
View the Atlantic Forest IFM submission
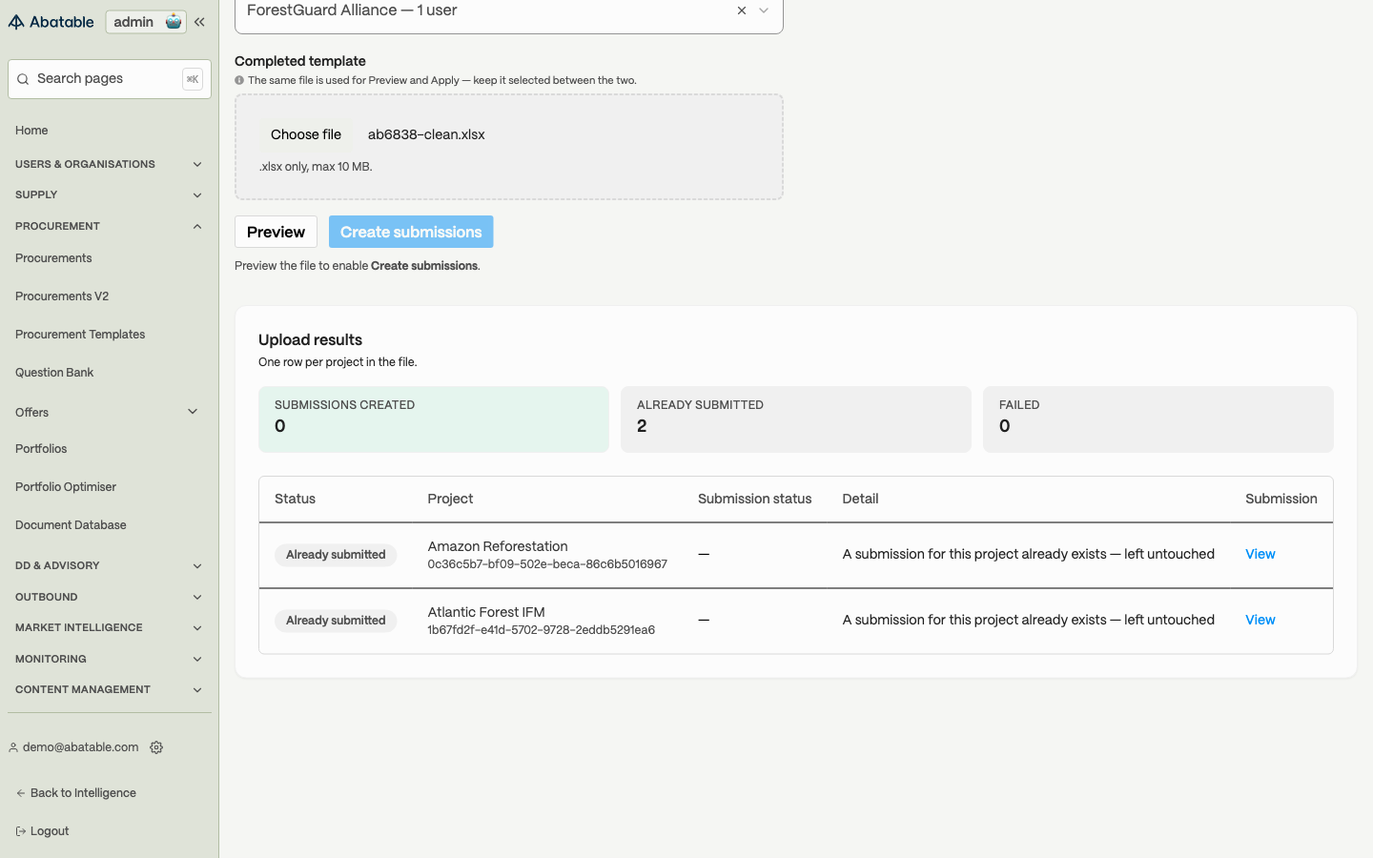click(x=1260, y=620)
